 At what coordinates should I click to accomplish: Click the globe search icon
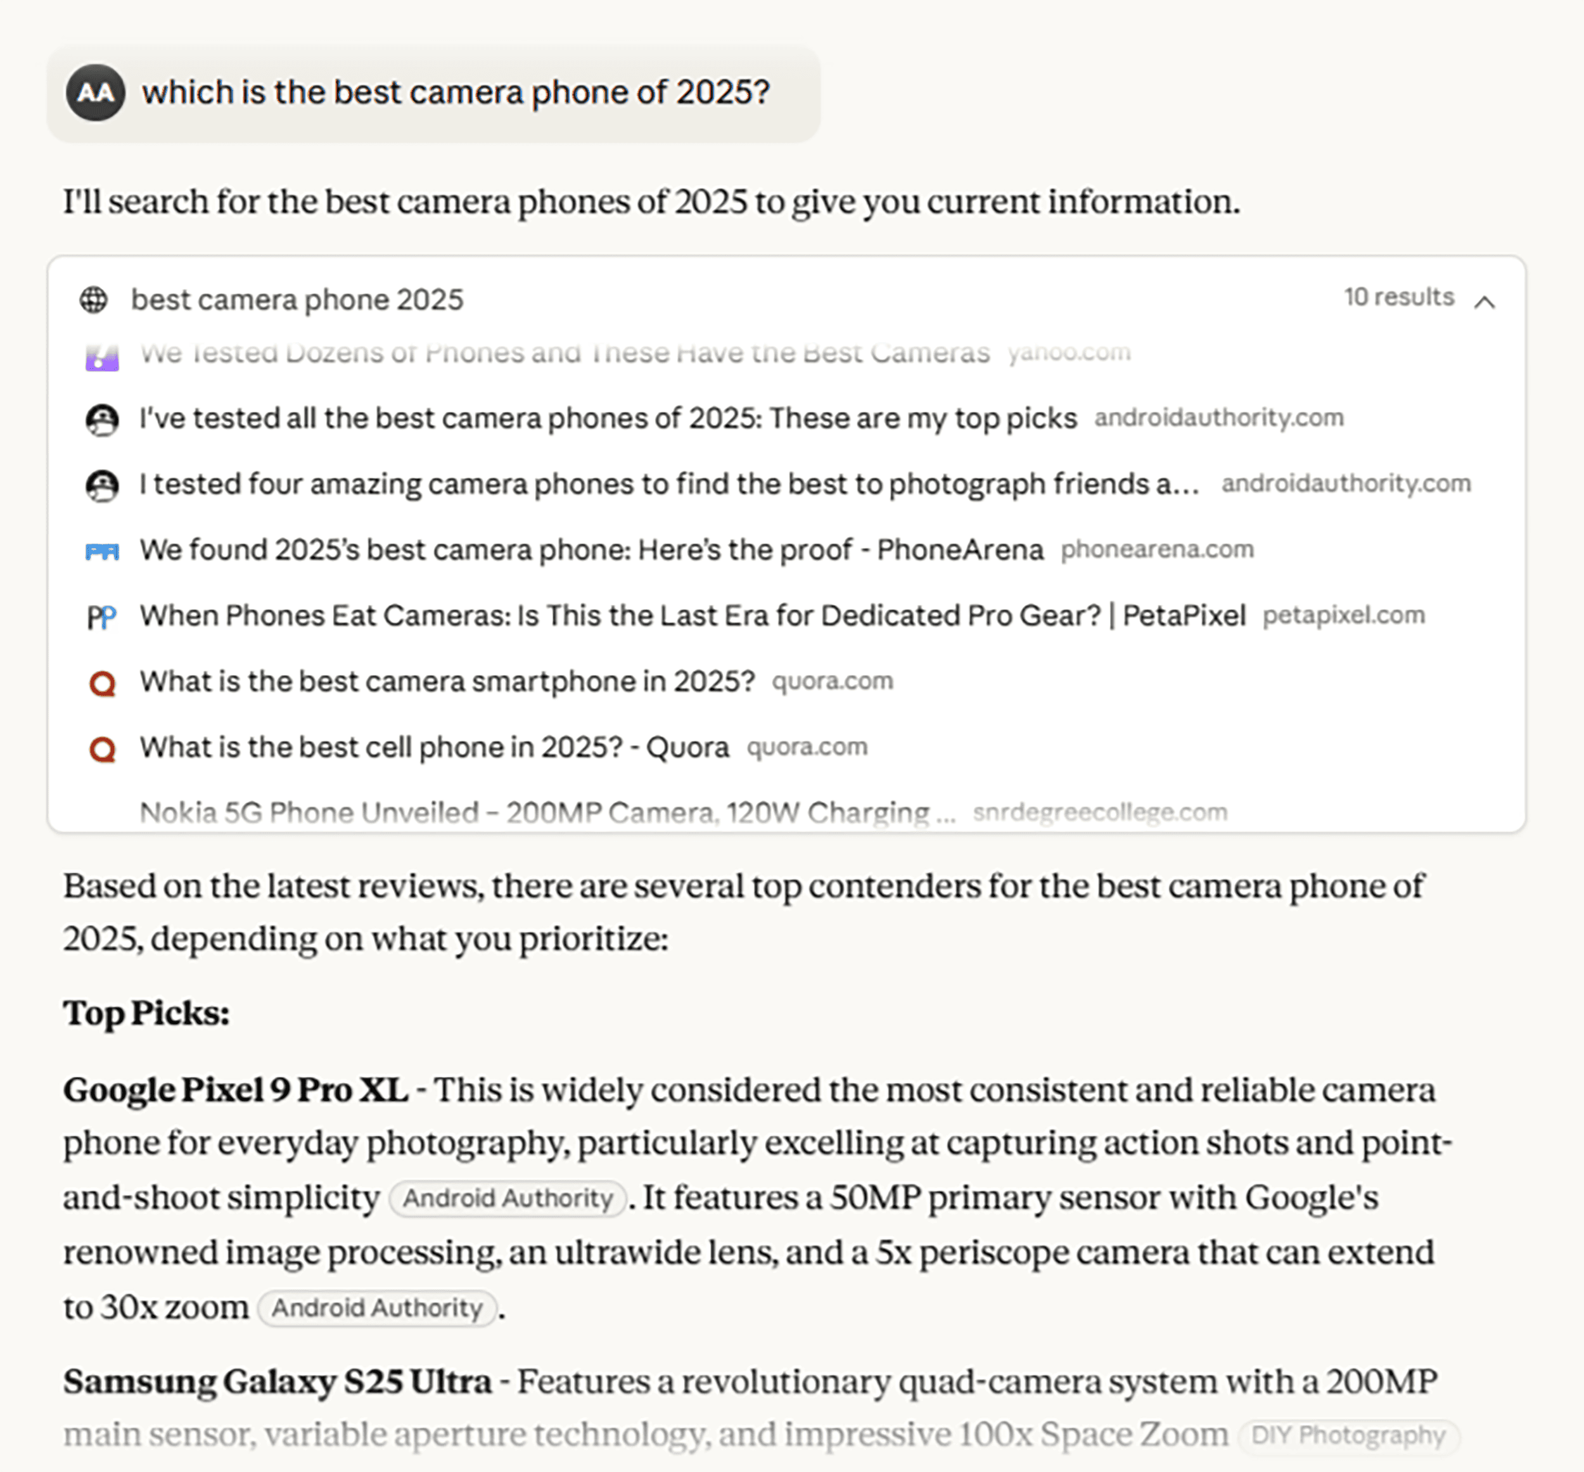[x=94, y=300]
